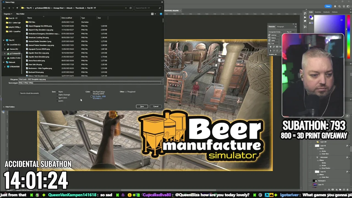
Task: Open the crossed-tools panel icon
Action: pos(305,27)
